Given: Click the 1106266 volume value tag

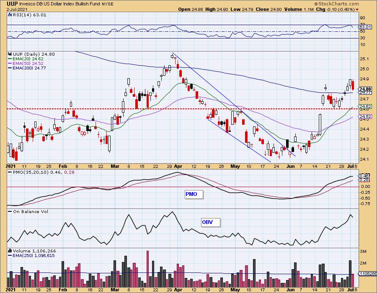Looking at the screenshot, I should coord(368,274).
